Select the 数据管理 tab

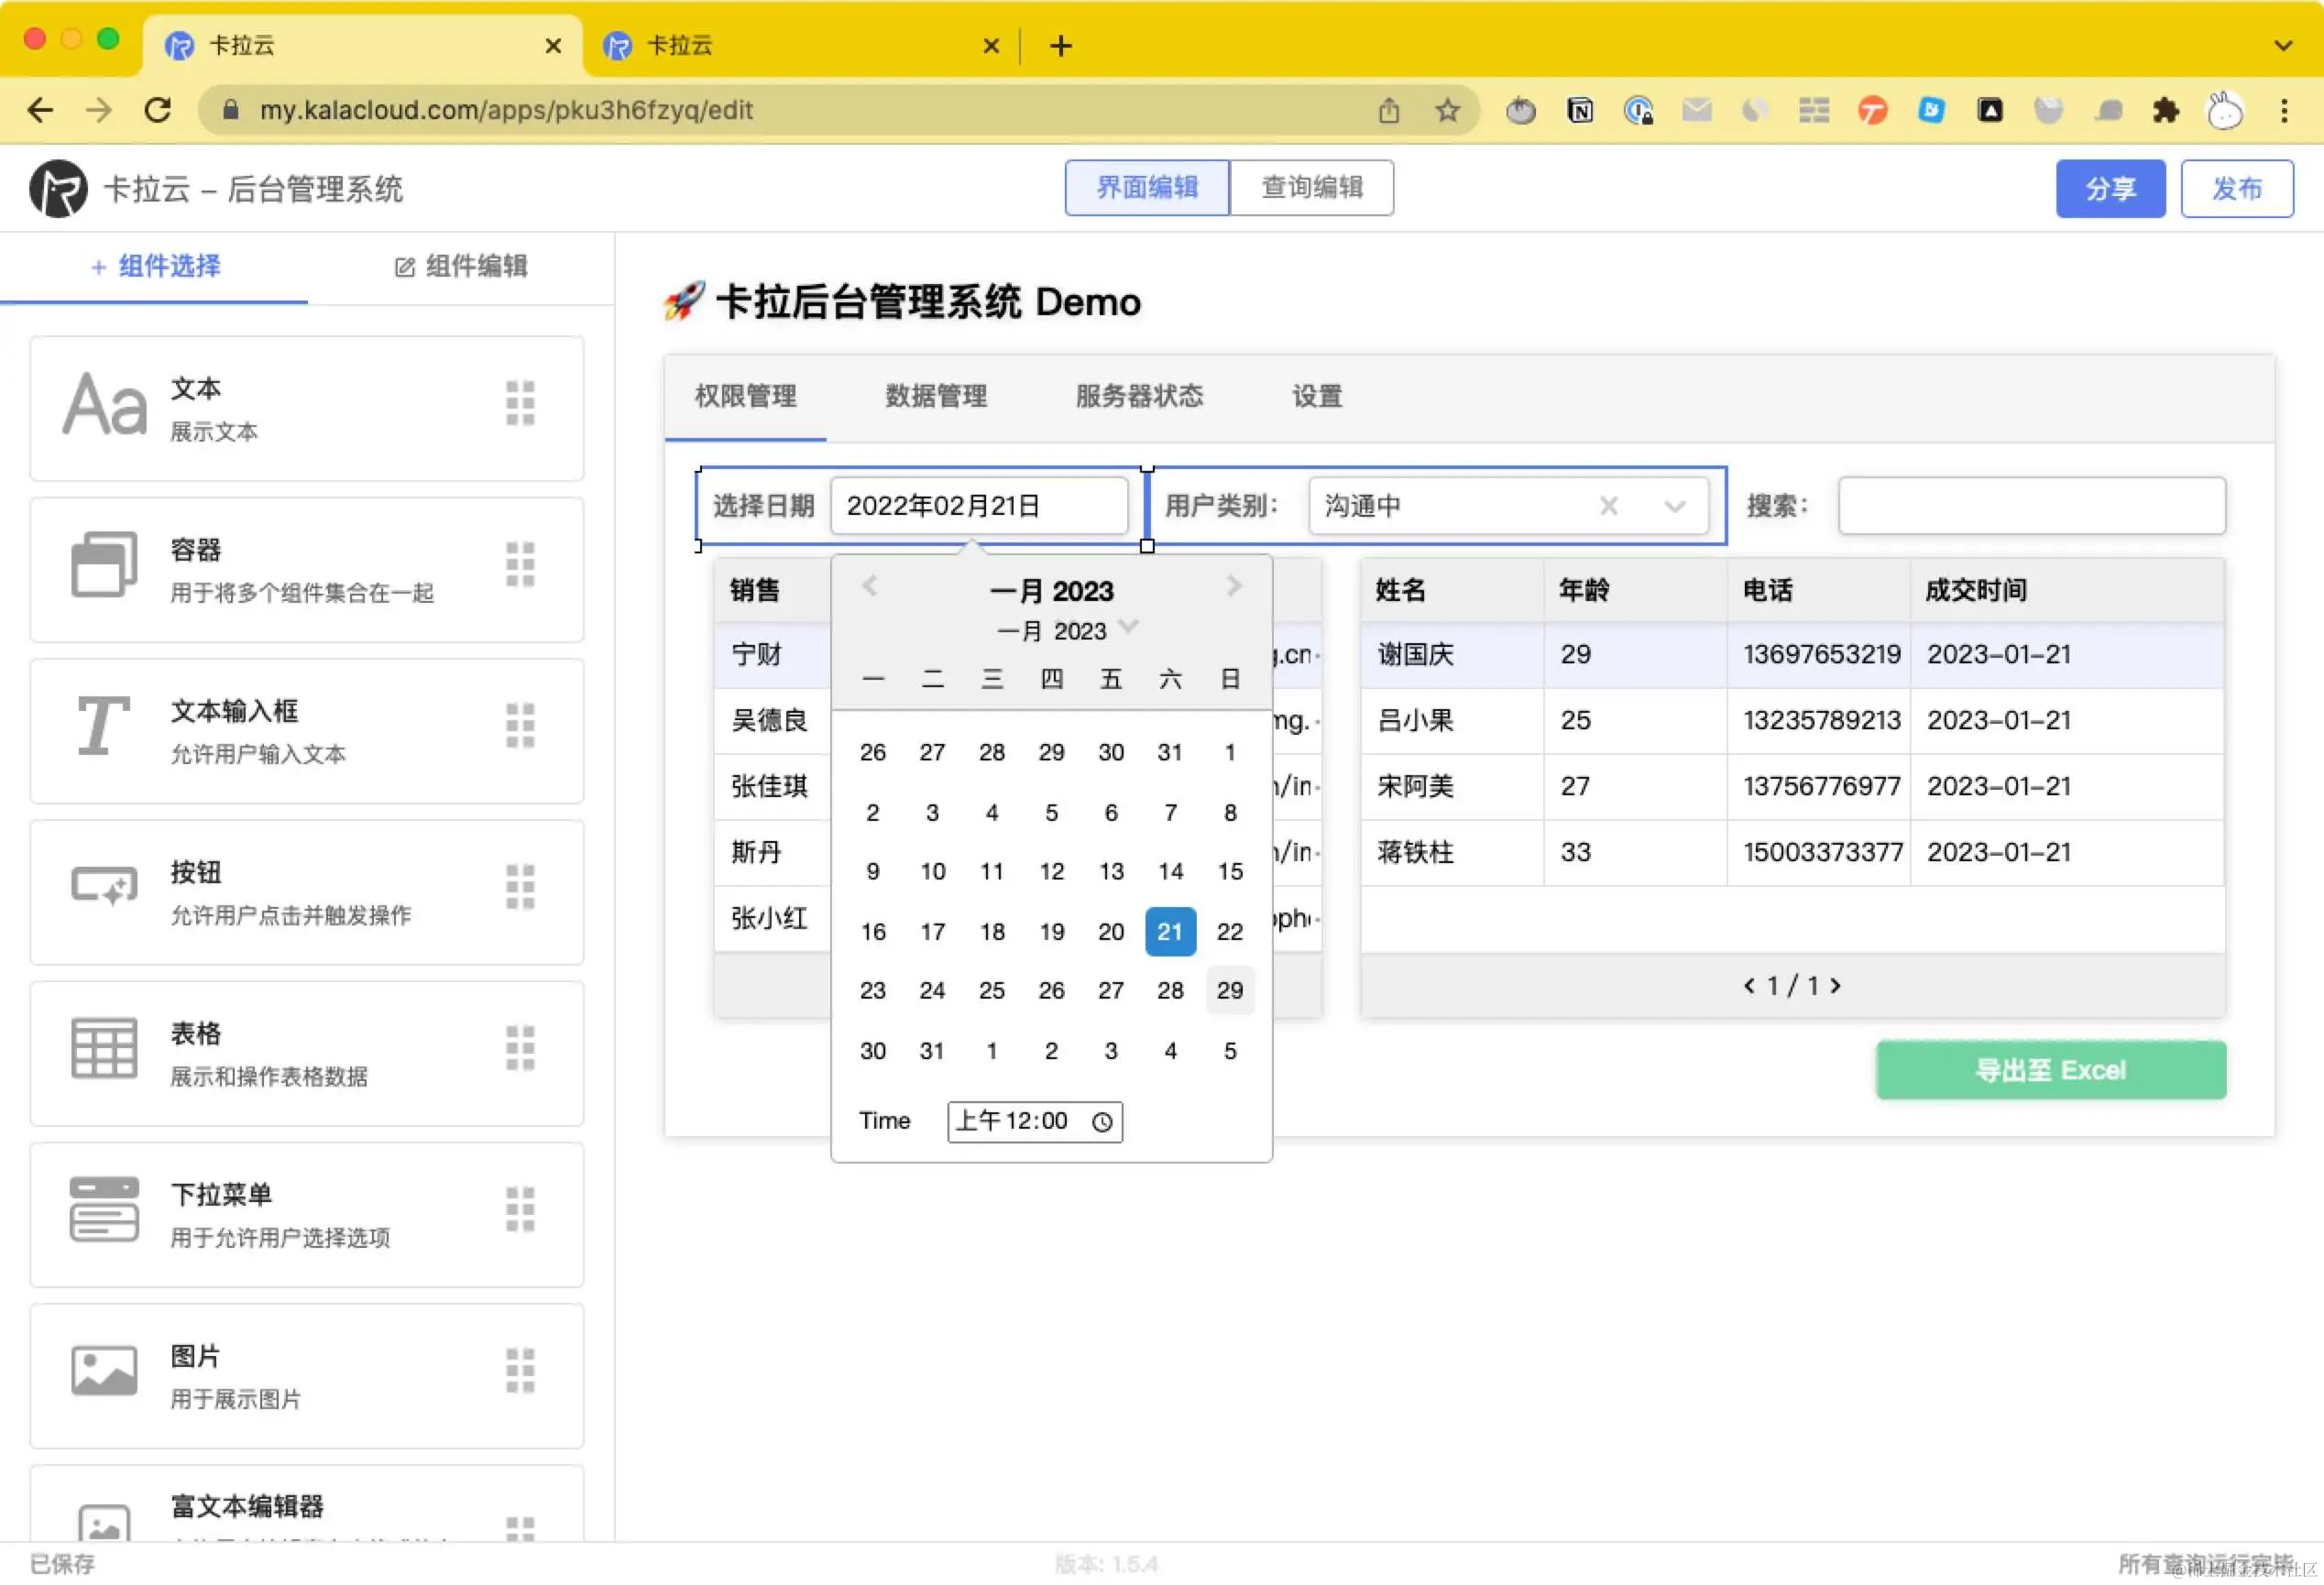[x=936, y=396]
